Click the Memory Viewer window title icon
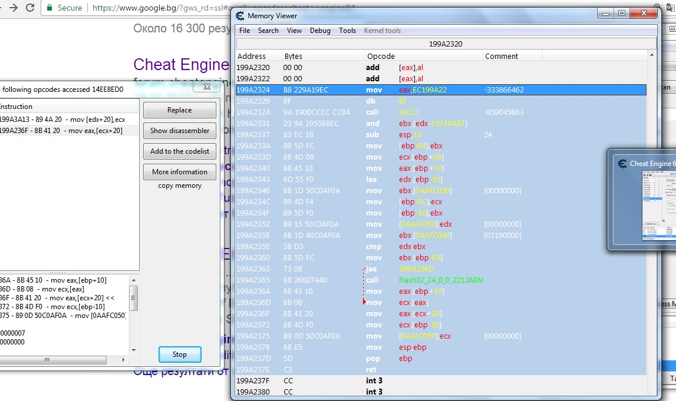This screenshot has height=401, width=676. tap(240, 16)
